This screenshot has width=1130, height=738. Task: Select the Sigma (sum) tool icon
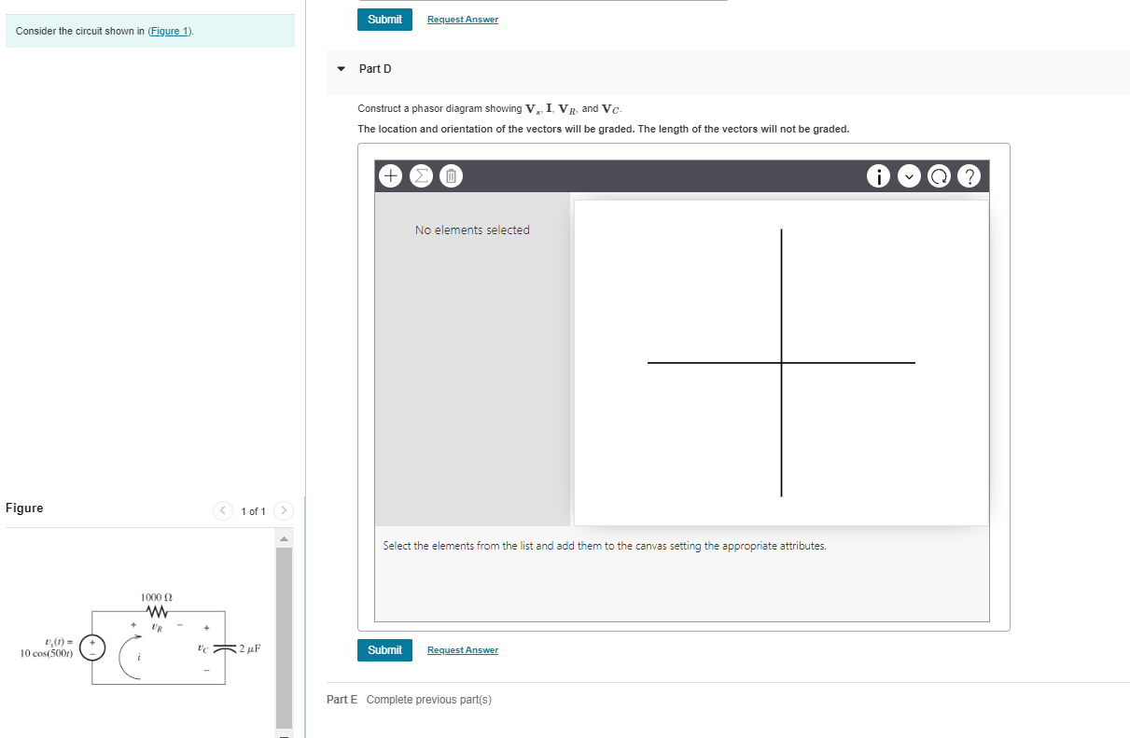[x=421, y=175]
